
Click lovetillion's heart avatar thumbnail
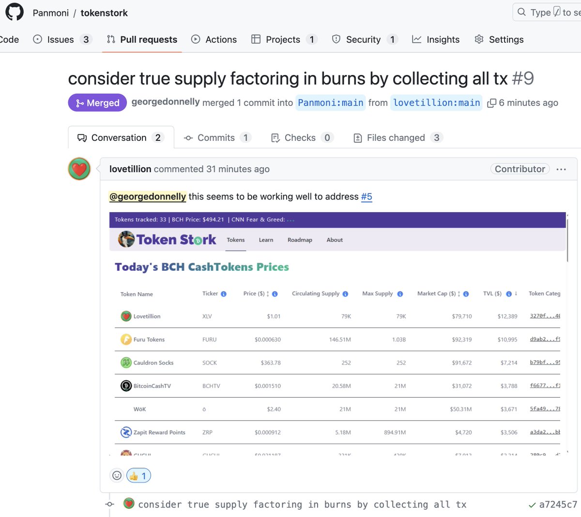(79, 169)
